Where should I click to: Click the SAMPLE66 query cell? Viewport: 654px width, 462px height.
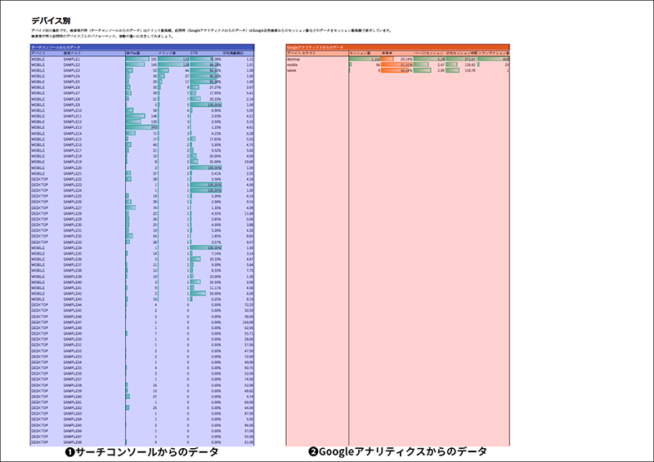point(73,431)
